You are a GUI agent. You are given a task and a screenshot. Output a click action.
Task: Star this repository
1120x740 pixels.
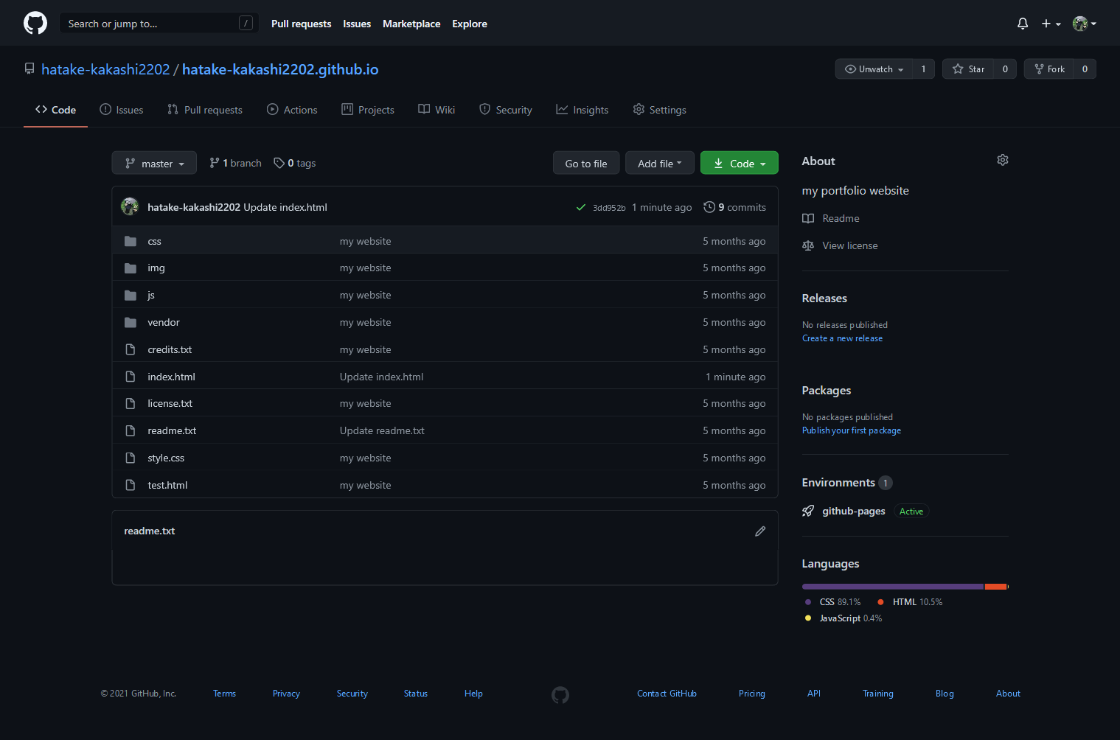[968, 69]
